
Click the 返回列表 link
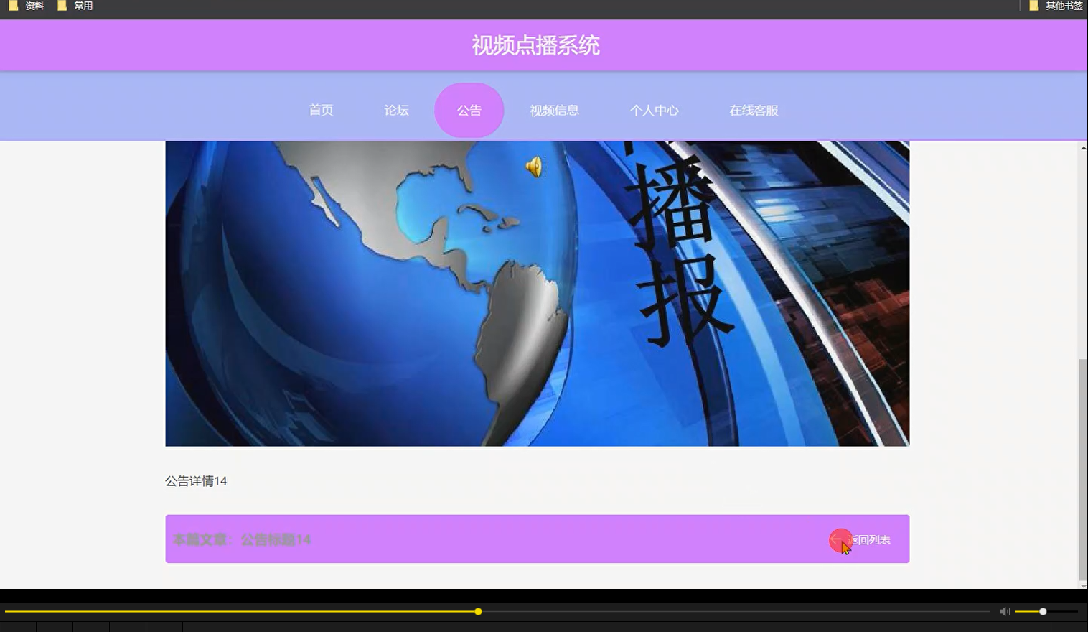[869, 539]
